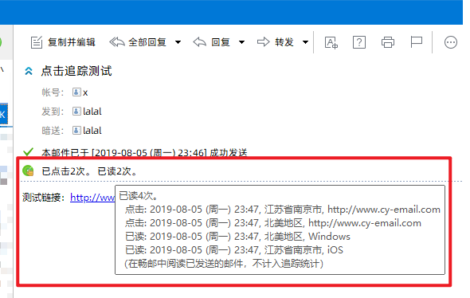Image resolution: width=470 pixels, height=298 pixels.
Task: Click the 点击 entry for 北美地区
Action: (273, 223)
